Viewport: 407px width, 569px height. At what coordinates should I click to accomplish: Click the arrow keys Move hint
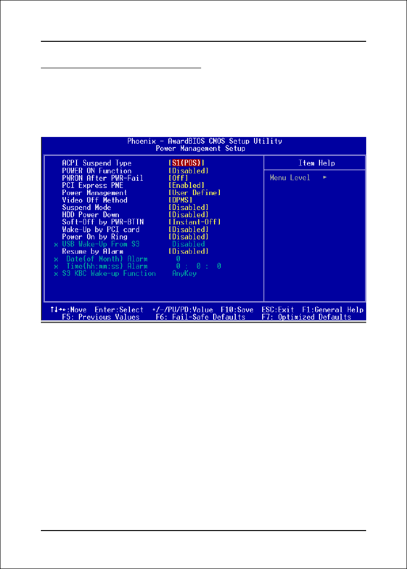point(68,310)
